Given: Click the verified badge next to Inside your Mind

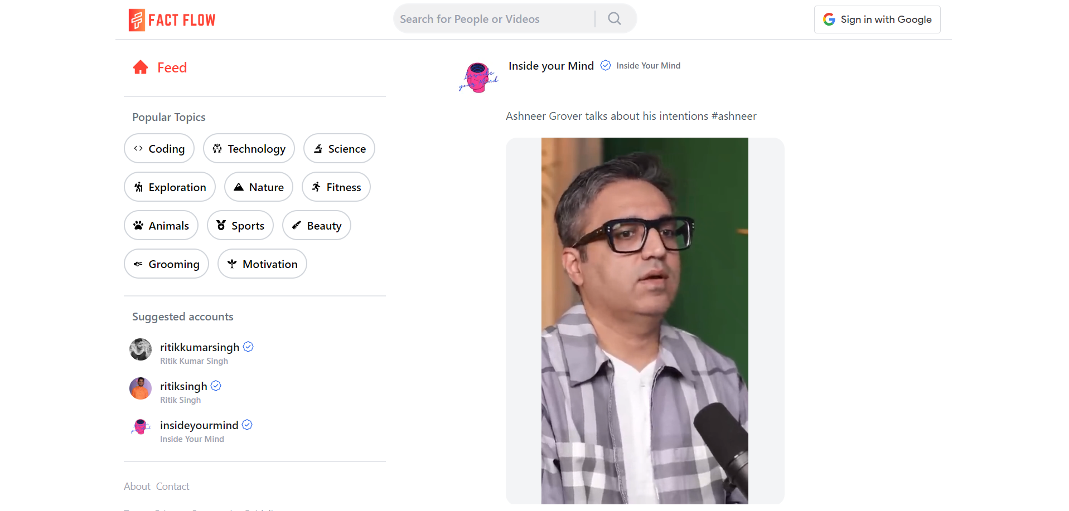Looking at the screenshot, I should (x=604, y=65).
